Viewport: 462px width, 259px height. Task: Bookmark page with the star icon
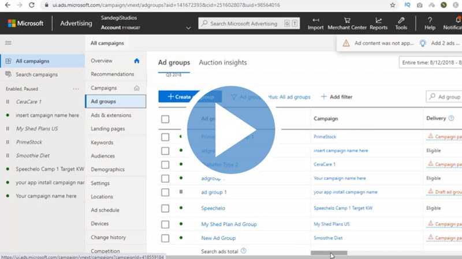click(393, 5)
